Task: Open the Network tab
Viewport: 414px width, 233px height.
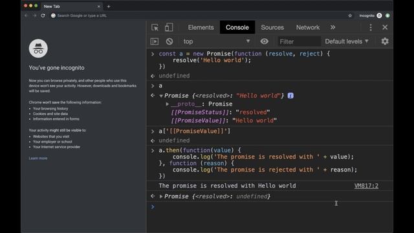Action: pos(308,27)
